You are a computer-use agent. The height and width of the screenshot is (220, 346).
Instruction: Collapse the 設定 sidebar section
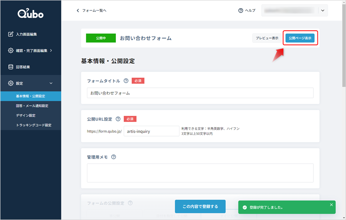click(x=51, y=83)
